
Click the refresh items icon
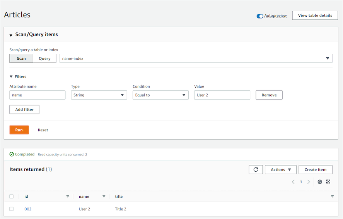point(256,169)
